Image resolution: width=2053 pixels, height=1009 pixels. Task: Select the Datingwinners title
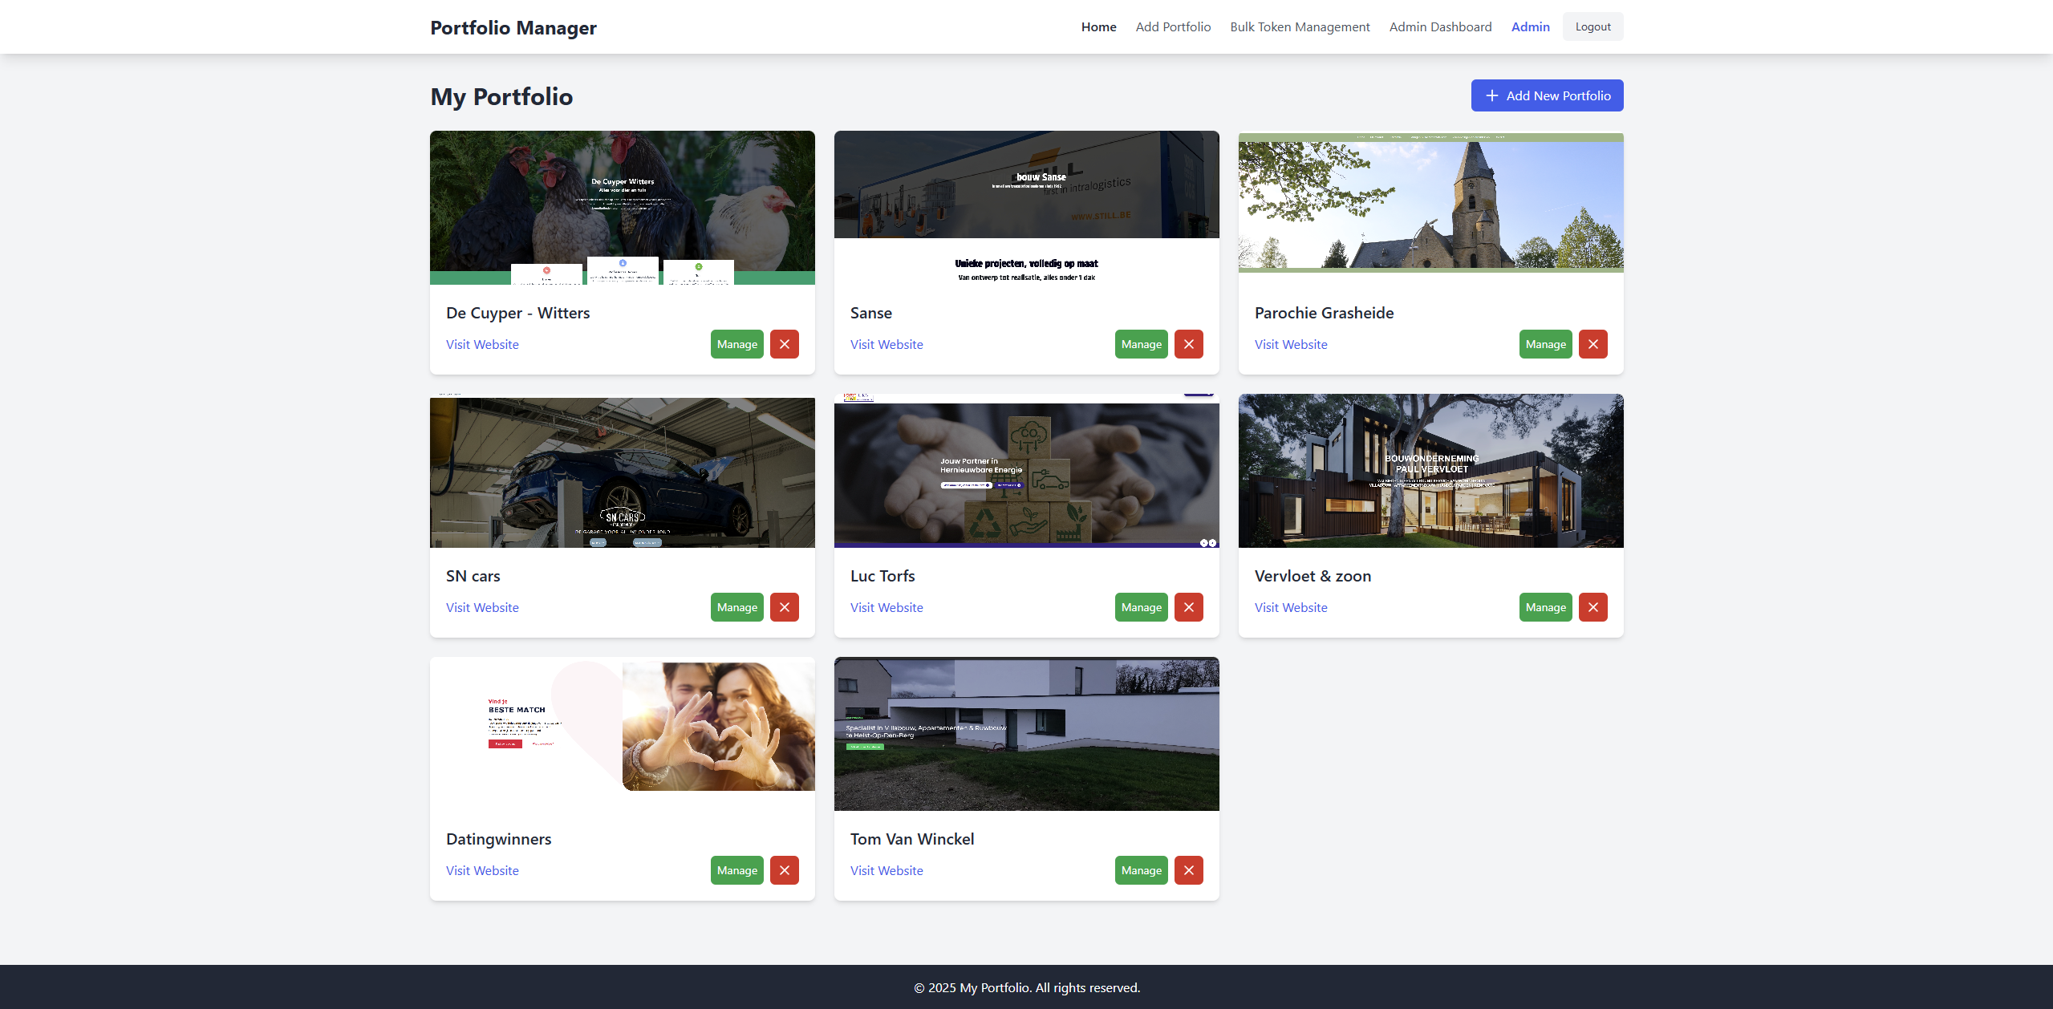pyautogui.click(x=498, y=839)
